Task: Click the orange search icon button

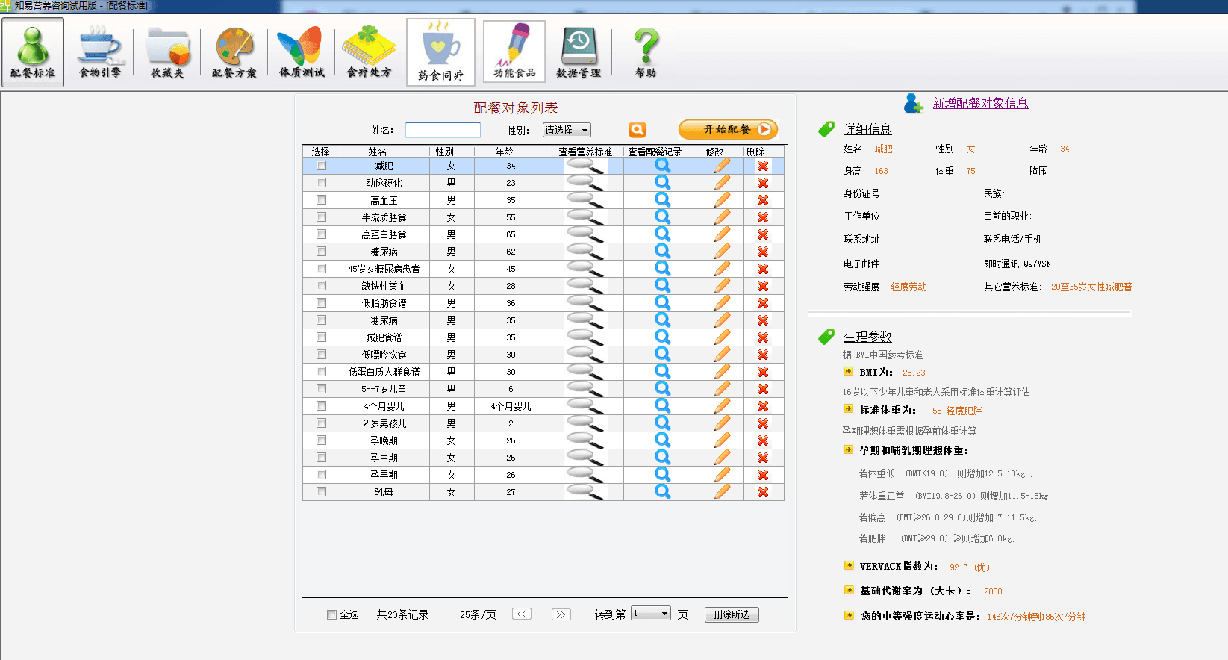Action: (x=638, y=130)
